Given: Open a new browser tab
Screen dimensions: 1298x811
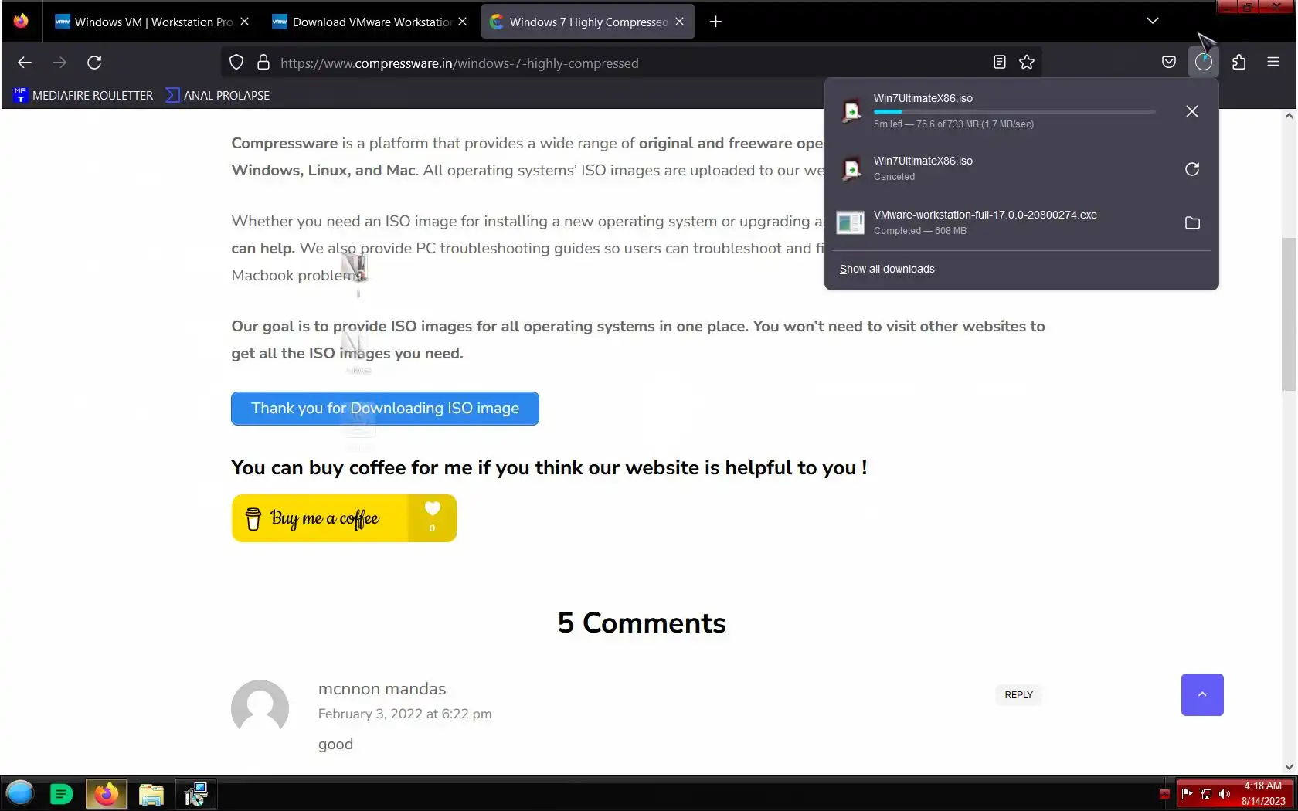Looking at the screenshot, I should (x=715, y=22).
